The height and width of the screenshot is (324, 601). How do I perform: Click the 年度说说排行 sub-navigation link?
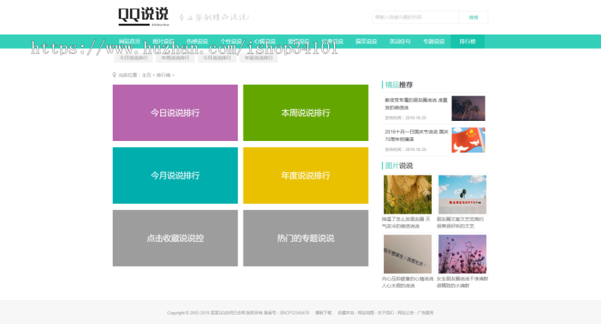(258, 58)
